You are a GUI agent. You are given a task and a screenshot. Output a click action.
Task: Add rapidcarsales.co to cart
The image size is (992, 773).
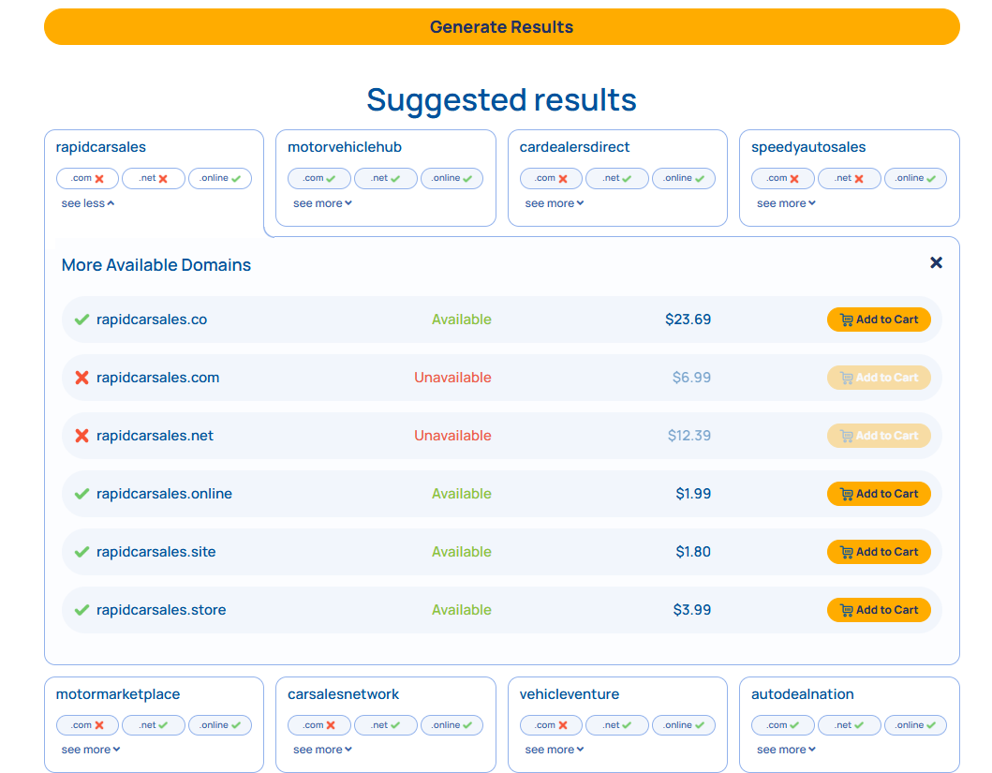879,319
